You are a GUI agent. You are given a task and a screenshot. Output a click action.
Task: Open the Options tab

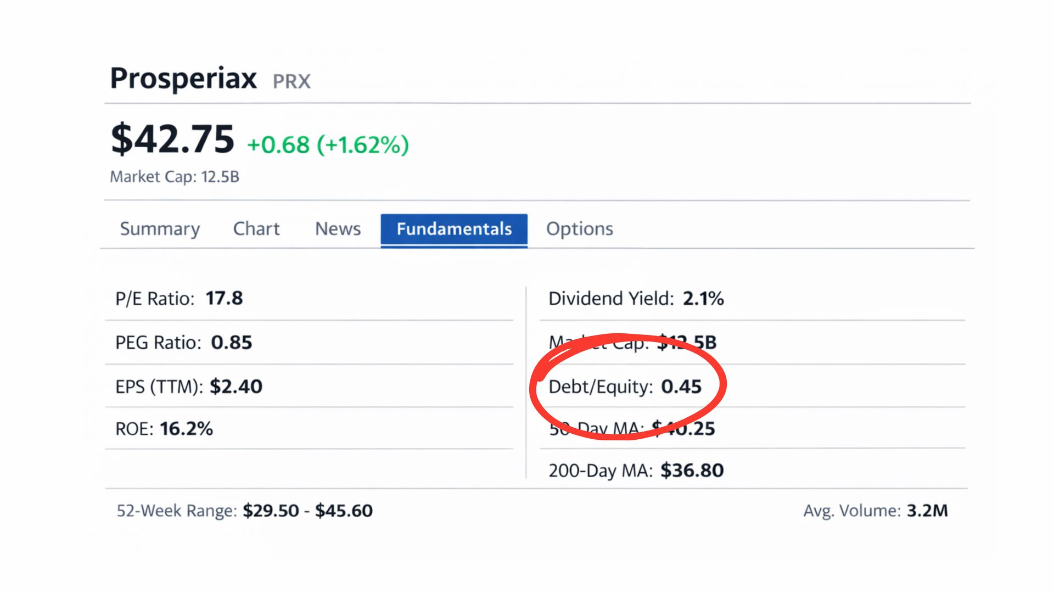pyautogui.click(x=579, y=228)
